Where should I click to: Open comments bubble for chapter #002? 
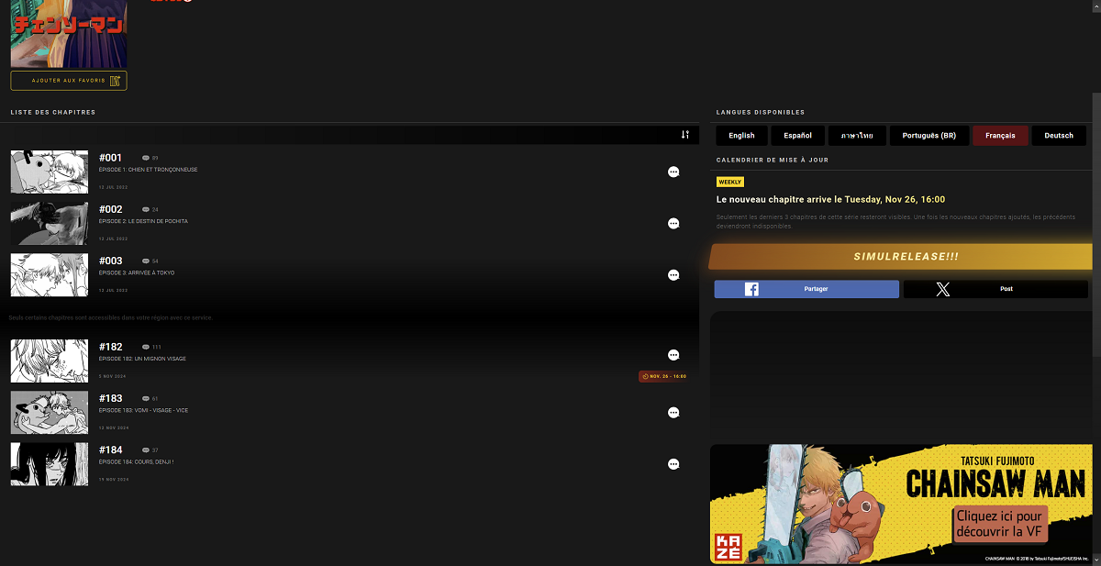click(x=673, y=223)
